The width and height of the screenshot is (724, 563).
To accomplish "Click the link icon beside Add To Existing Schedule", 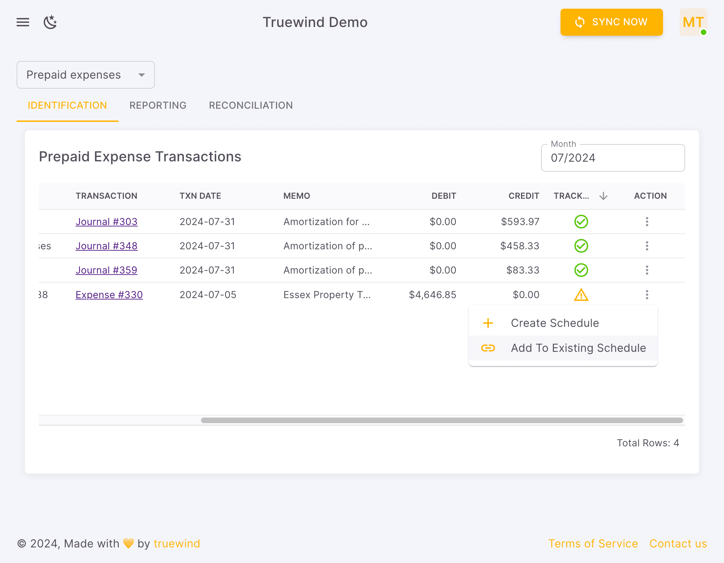I will tap(488, 348).
